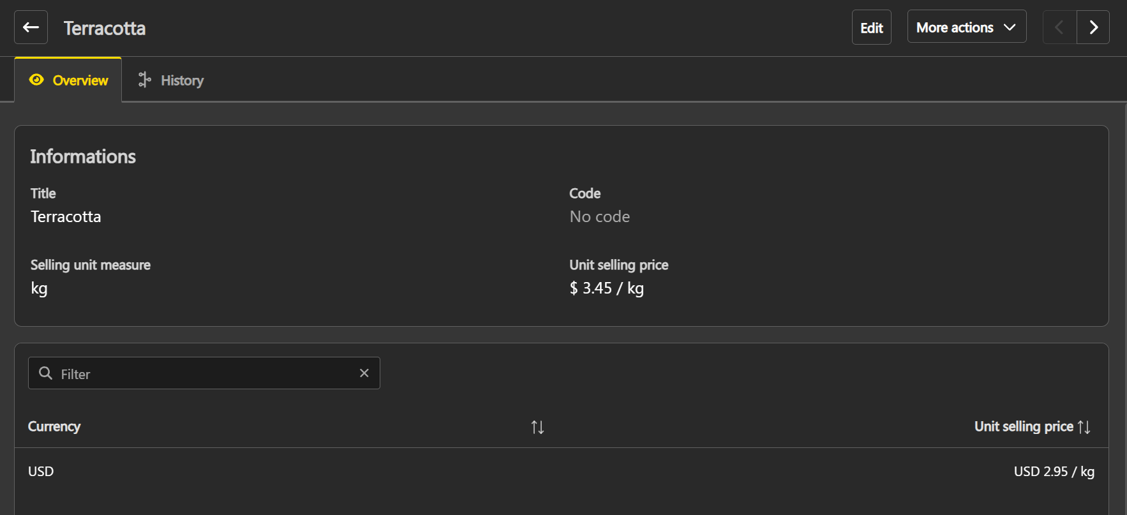Expand the More actions chevron

[x=1010, y=27]
